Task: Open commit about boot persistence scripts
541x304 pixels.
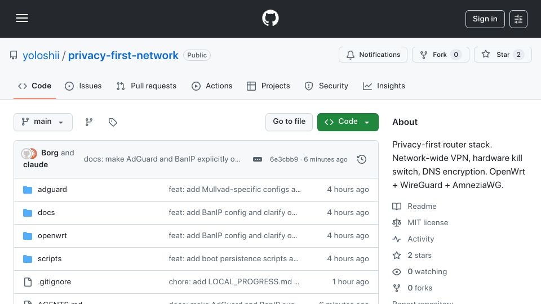Action: tap(233, 259)
